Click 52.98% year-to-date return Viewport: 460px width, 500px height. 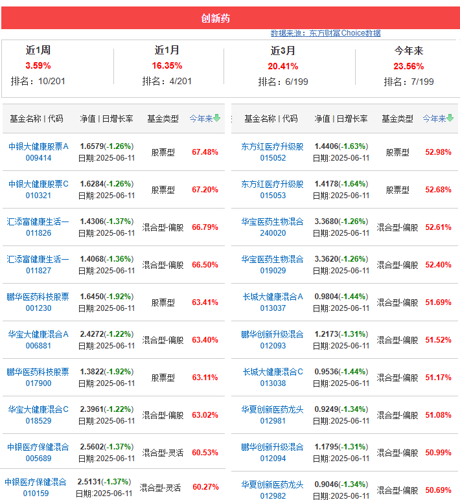point(438,152)
